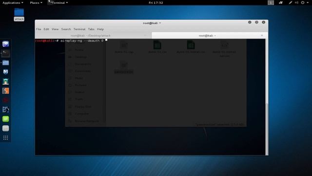Click the screen recording camera icon
The height and width of the screenshot is (176, 312).
281,2
